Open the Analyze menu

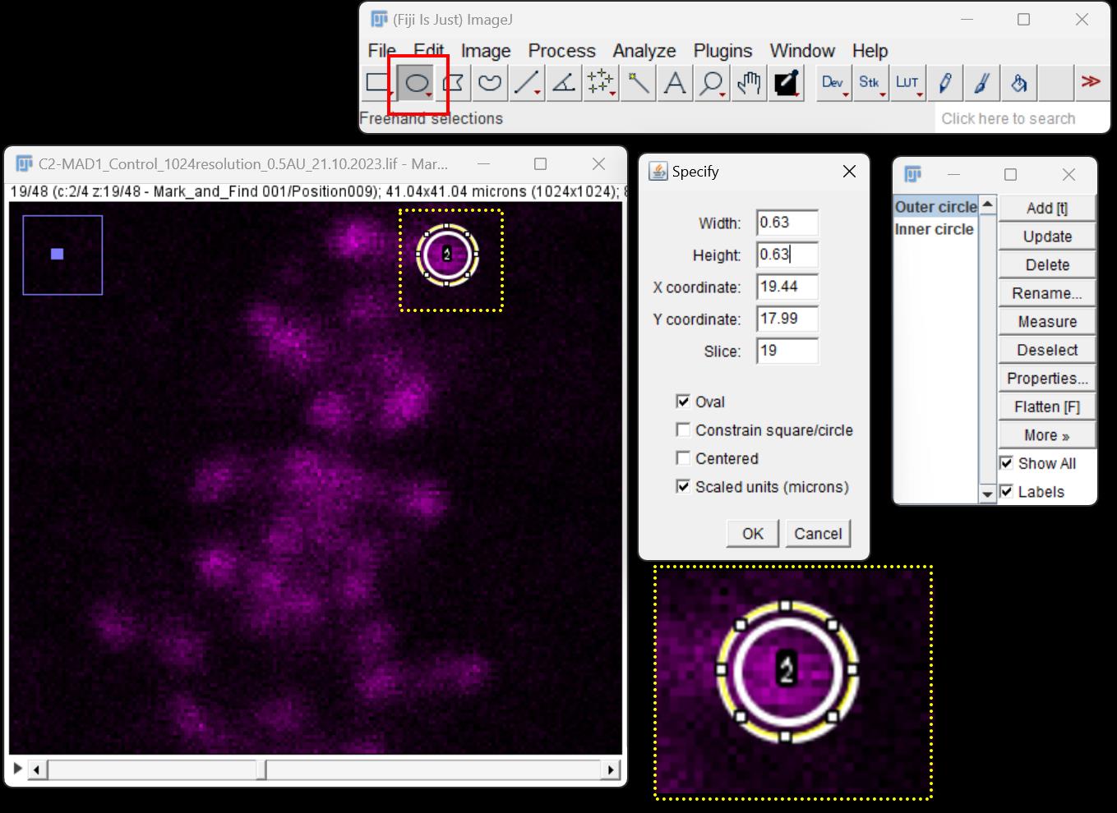pos(644,51)
